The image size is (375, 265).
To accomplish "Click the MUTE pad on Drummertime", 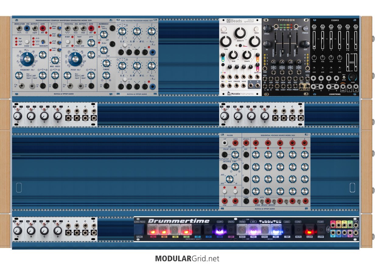I will click(298, 229).
